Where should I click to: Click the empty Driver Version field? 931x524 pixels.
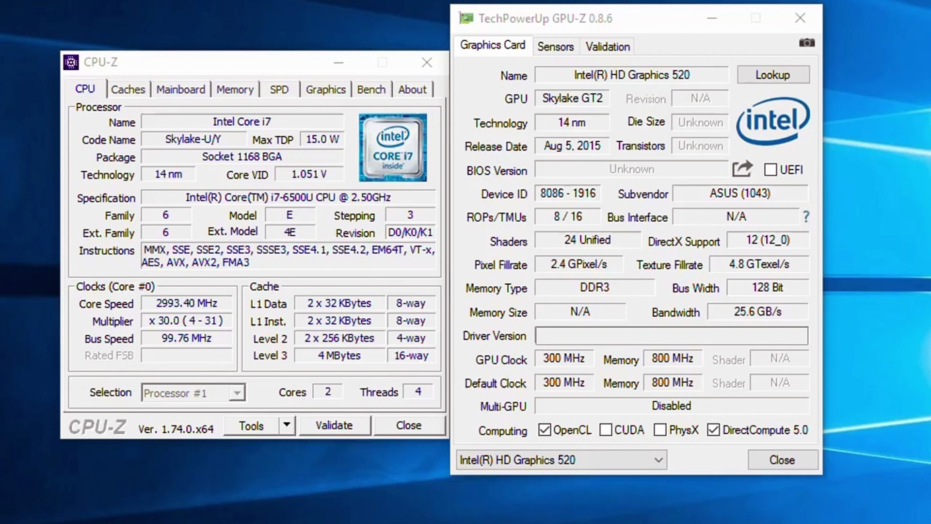click(671, 336)
